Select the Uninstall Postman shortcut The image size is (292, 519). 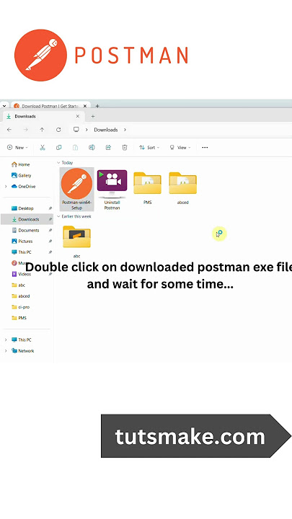pyautogui.click(x=112, y=190)
